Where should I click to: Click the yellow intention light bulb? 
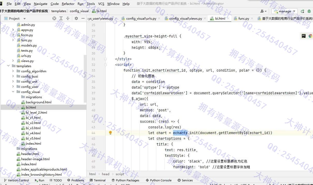coord(110,133)
